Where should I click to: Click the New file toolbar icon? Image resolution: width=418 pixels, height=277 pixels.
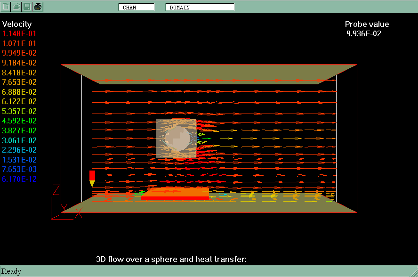6,7
